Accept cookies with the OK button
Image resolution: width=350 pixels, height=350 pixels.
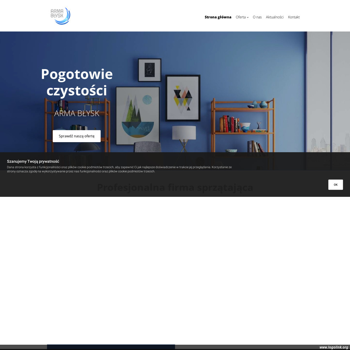click(x=335, y=185)
